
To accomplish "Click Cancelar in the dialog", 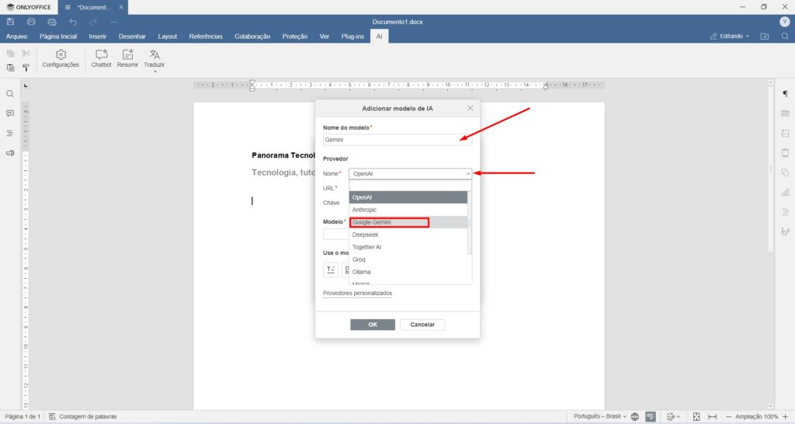I will click(x=422, y=325).
